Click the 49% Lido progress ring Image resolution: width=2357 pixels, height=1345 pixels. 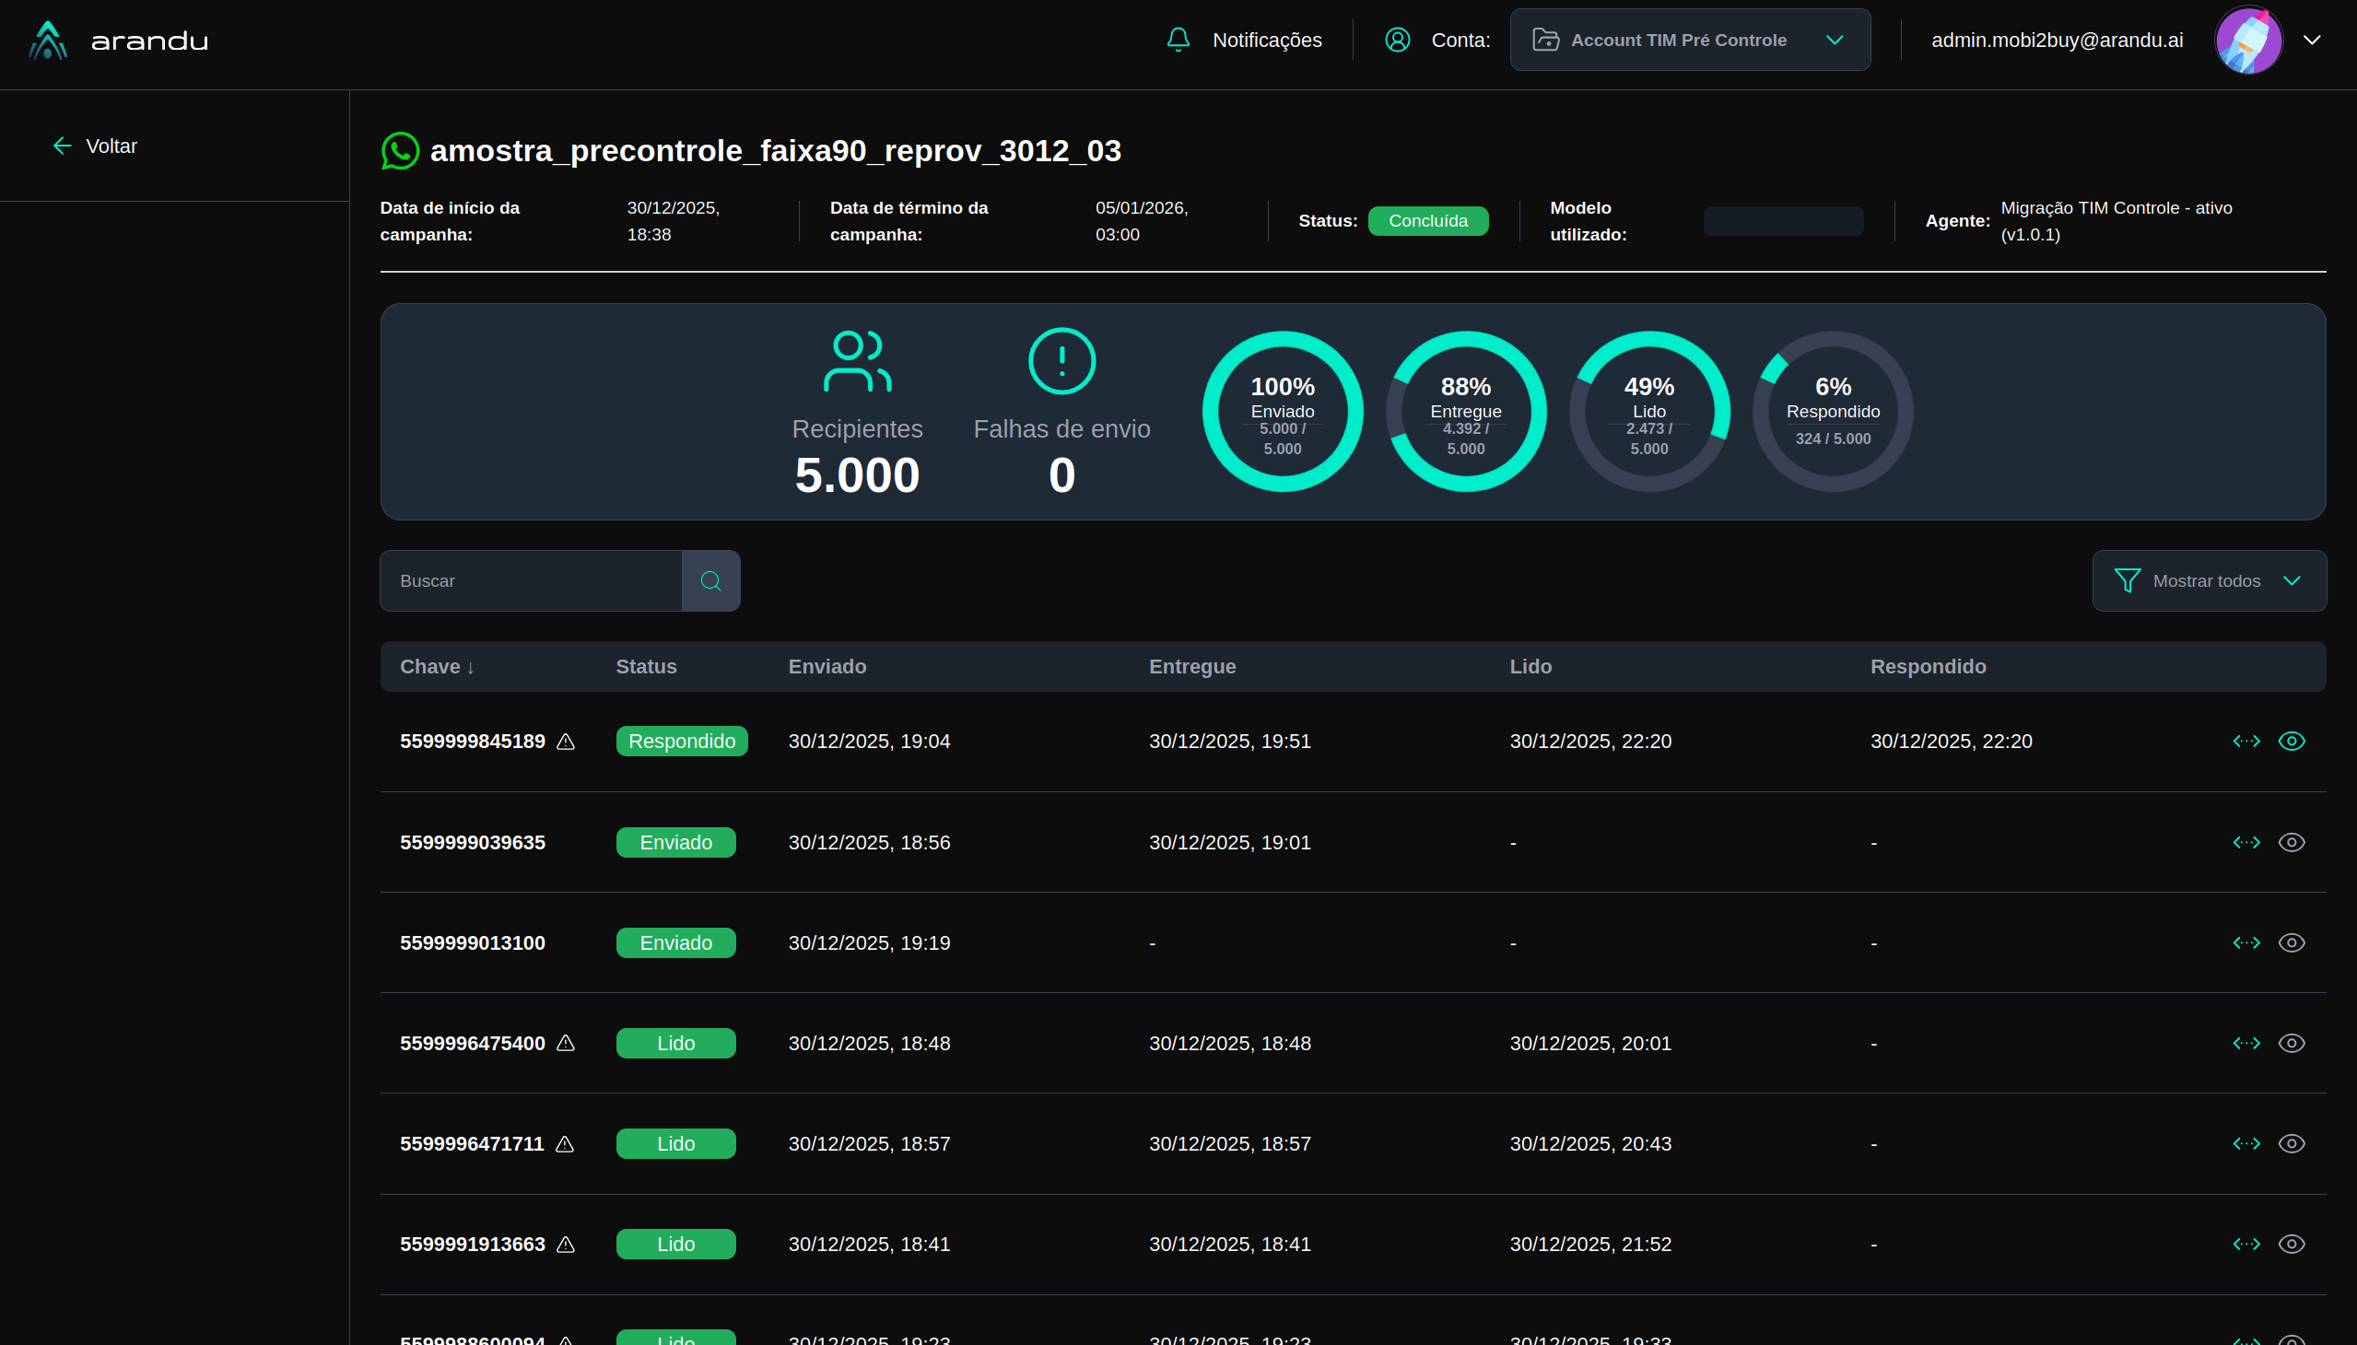(1648, 411)
